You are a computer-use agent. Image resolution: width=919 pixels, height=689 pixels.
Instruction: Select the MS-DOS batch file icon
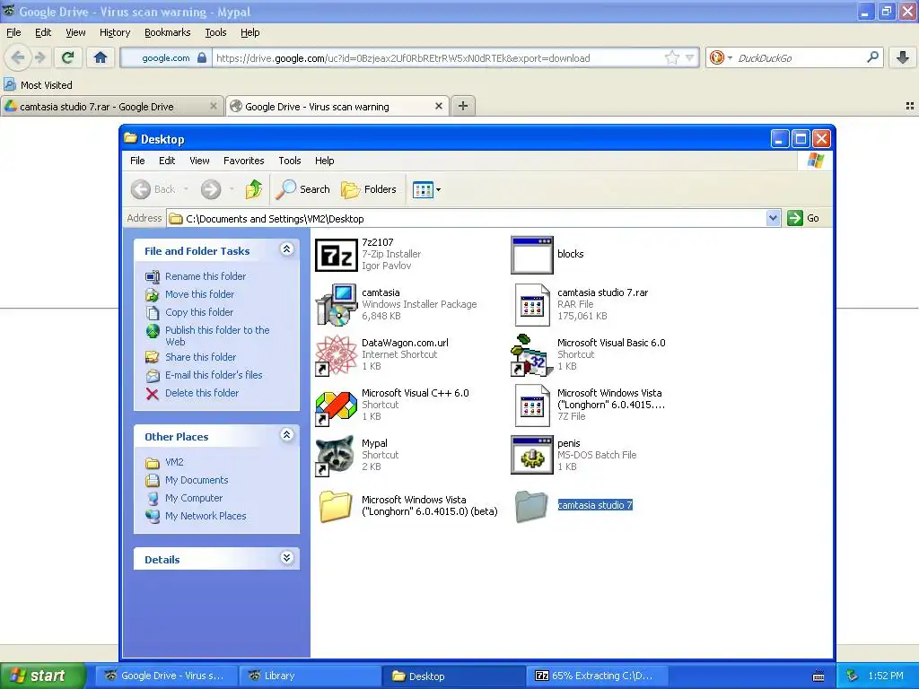[531, 456]
